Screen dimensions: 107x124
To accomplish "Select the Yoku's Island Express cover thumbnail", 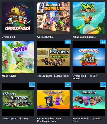I will (x=89, y=18).
